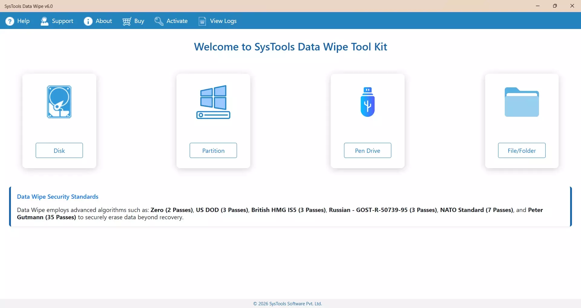Click the Support person icon
The width and height of the screenshot is (581, 308).
point(44,21)
